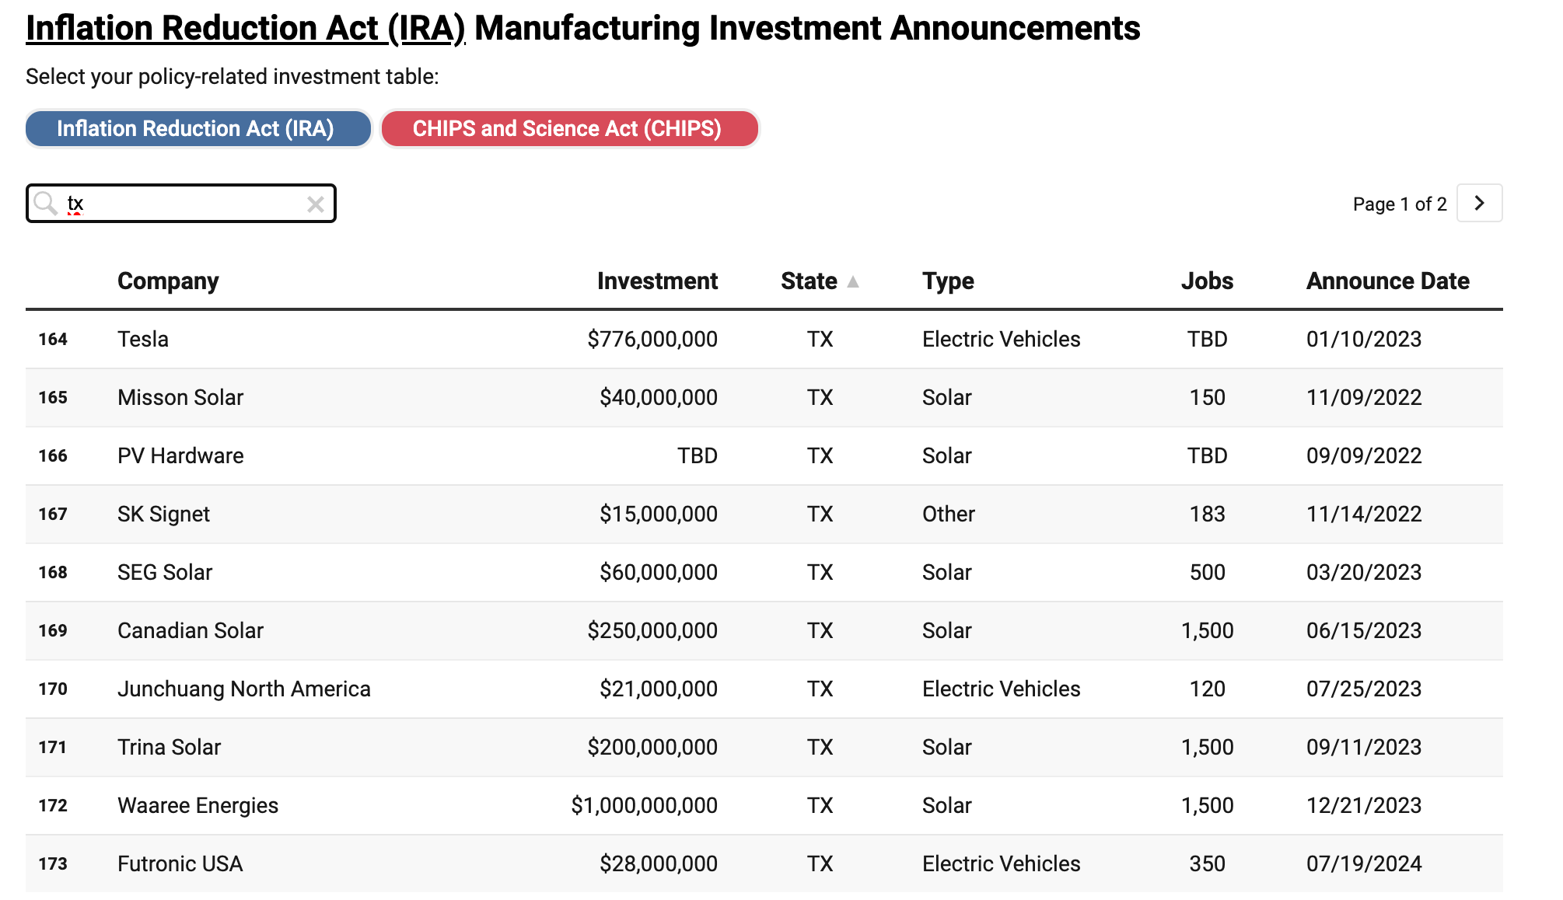
Task: Select the Waaree Energies company cell
Action: point(198,805)
